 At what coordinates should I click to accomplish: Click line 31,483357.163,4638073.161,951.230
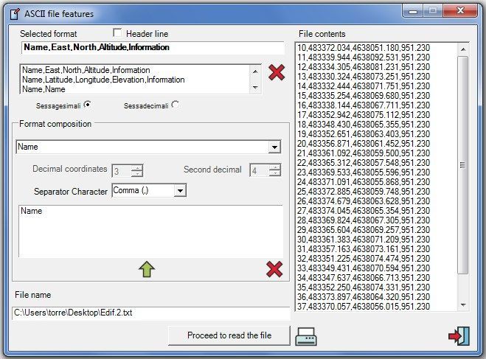click(x=364, y=249)
